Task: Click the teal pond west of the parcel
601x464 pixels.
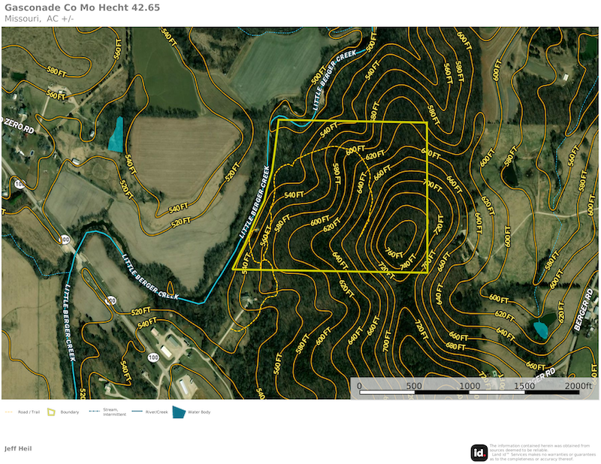Action: coord(116,134)
